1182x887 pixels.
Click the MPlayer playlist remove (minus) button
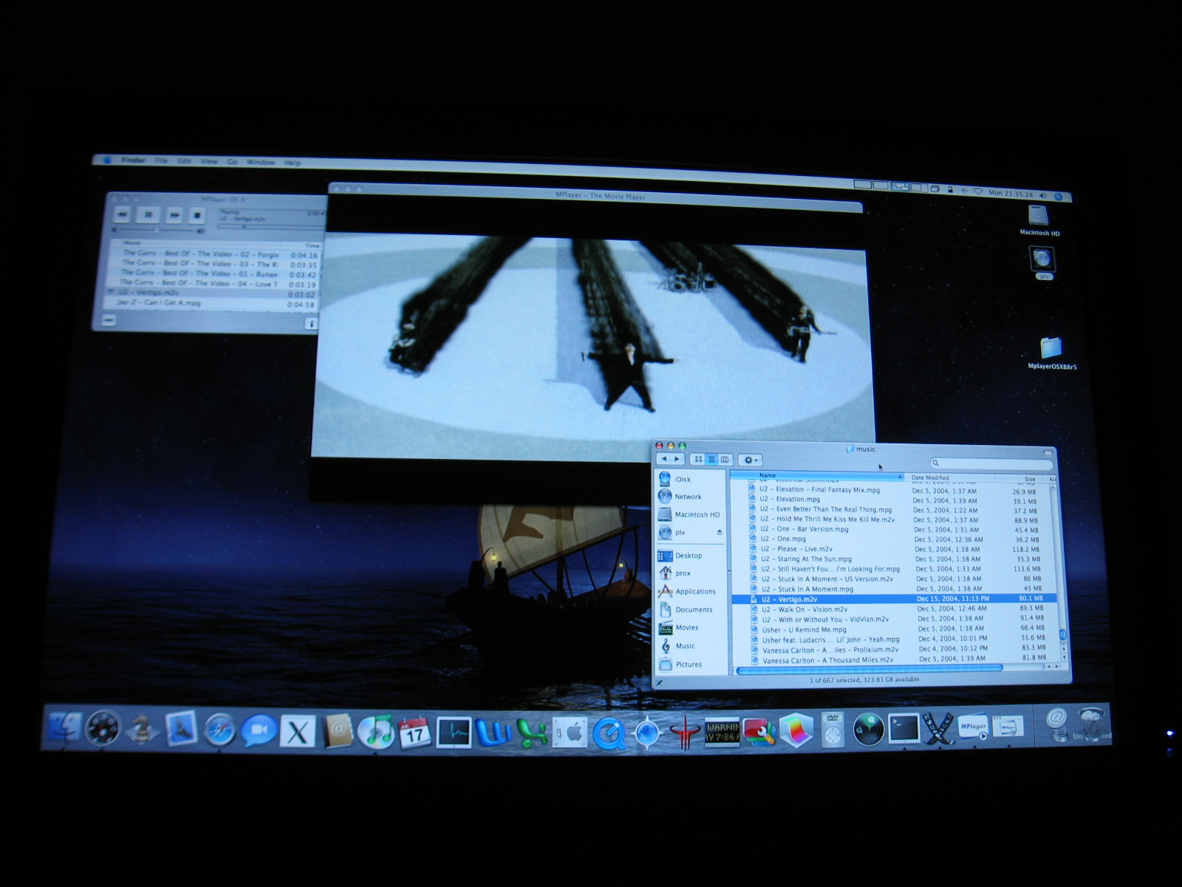coord(109,320)
